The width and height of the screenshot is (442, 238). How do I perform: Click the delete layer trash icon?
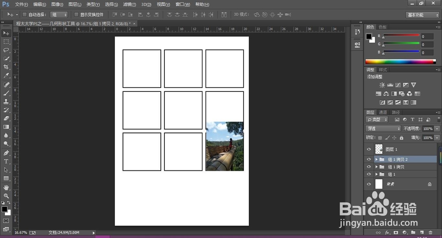431,232
